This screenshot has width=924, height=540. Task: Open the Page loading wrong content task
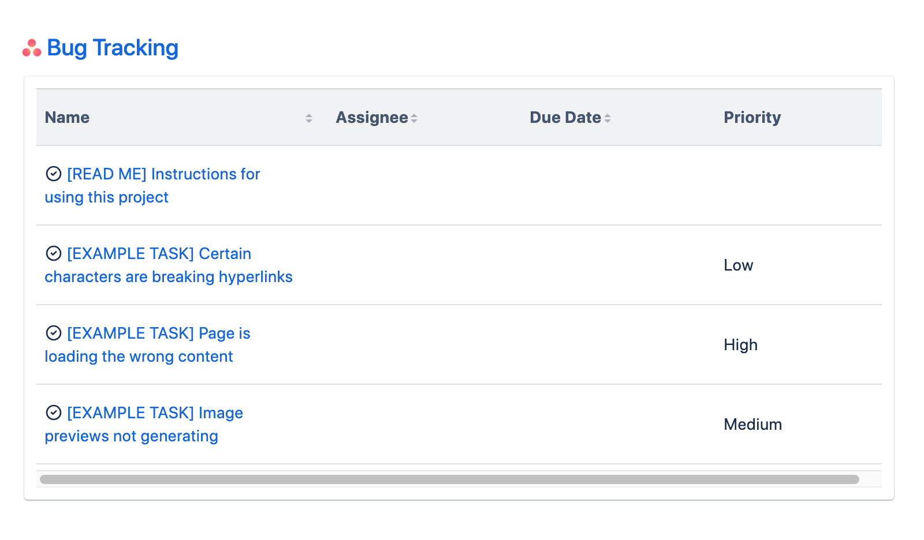(158, 333)
